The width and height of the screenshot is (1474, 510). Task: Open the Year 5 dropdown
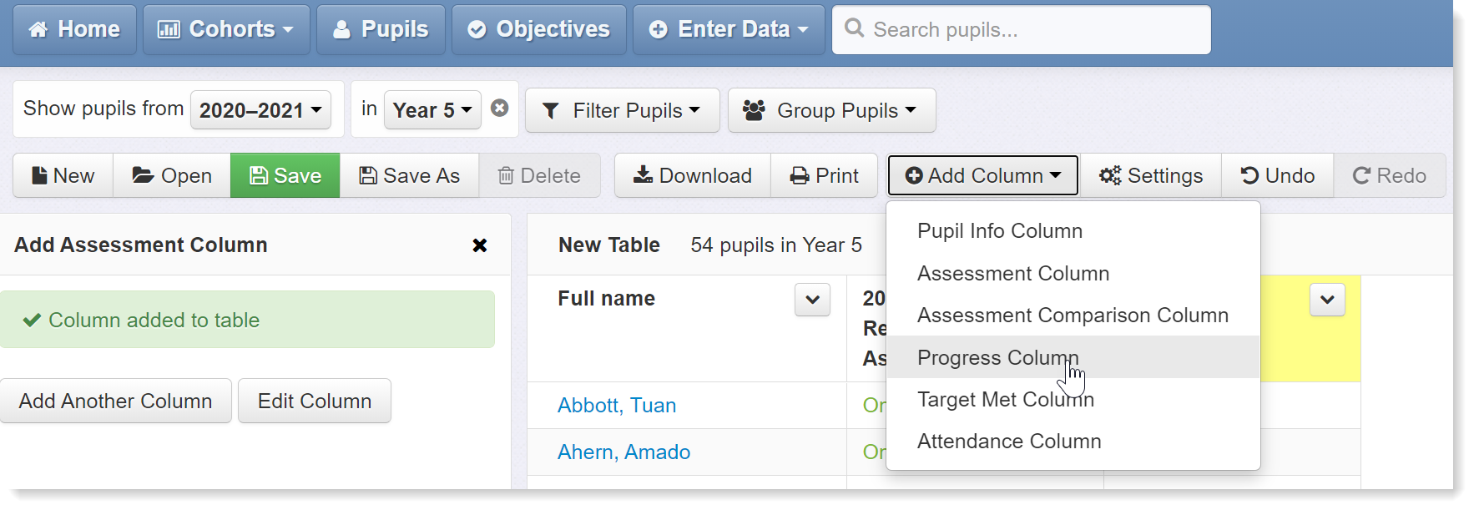pos(432,110)
